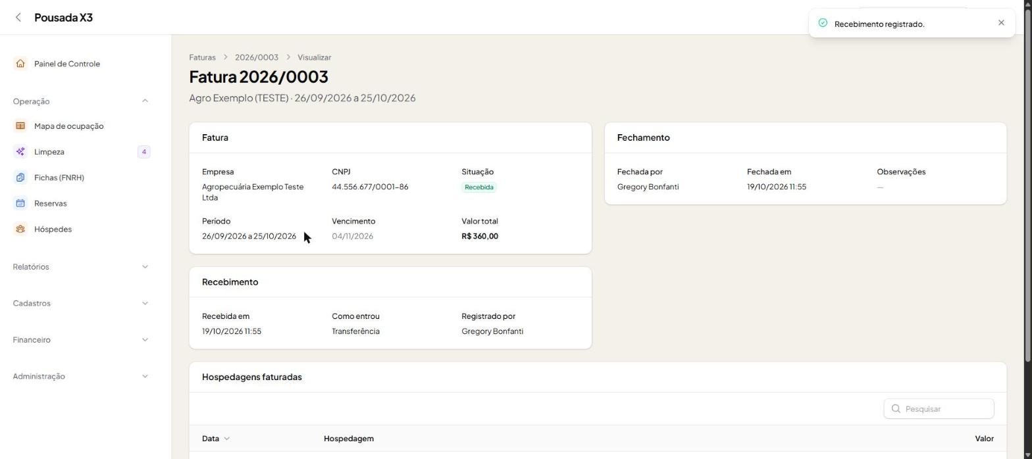Expand the Financeiro section

145,340
